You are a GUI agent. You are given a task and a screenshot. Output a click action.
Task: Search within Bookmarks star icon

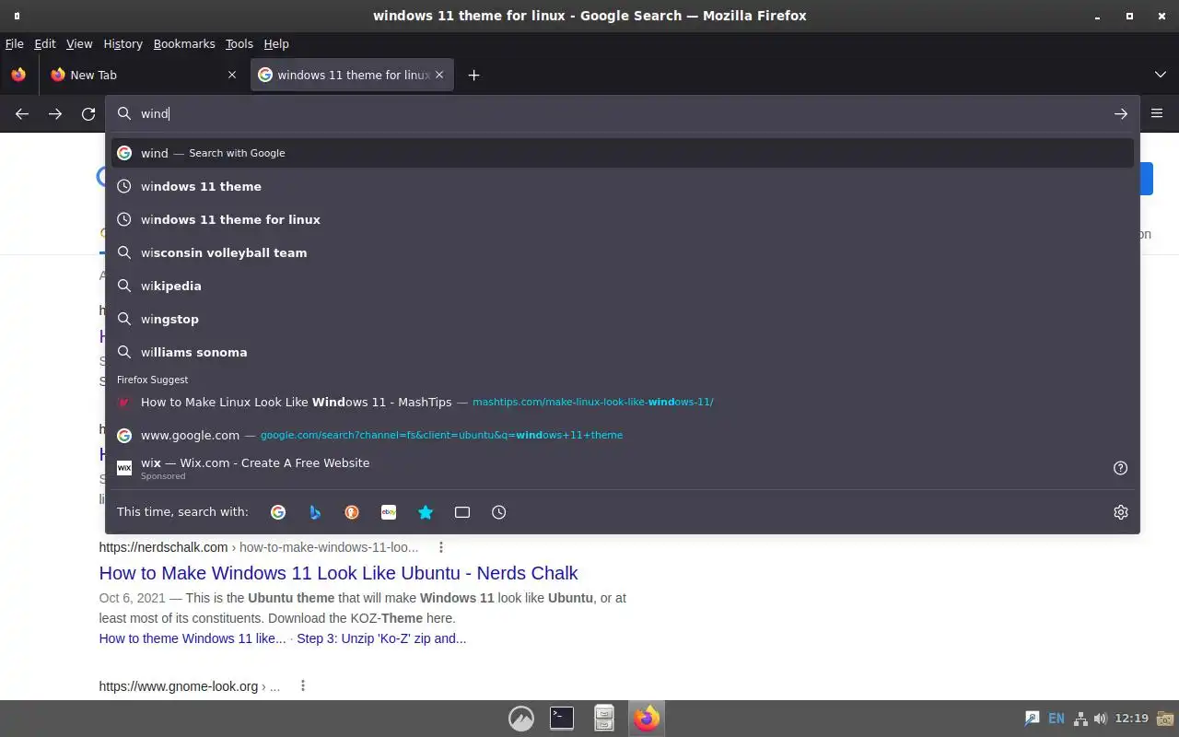(x=426, y=512)
